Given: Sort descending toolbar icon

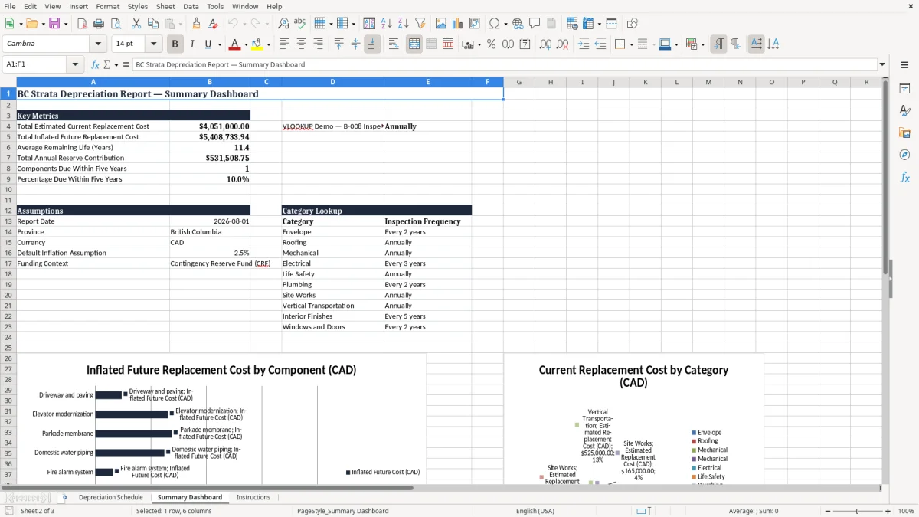Looking at the screenshot, I should coord(403,24).
